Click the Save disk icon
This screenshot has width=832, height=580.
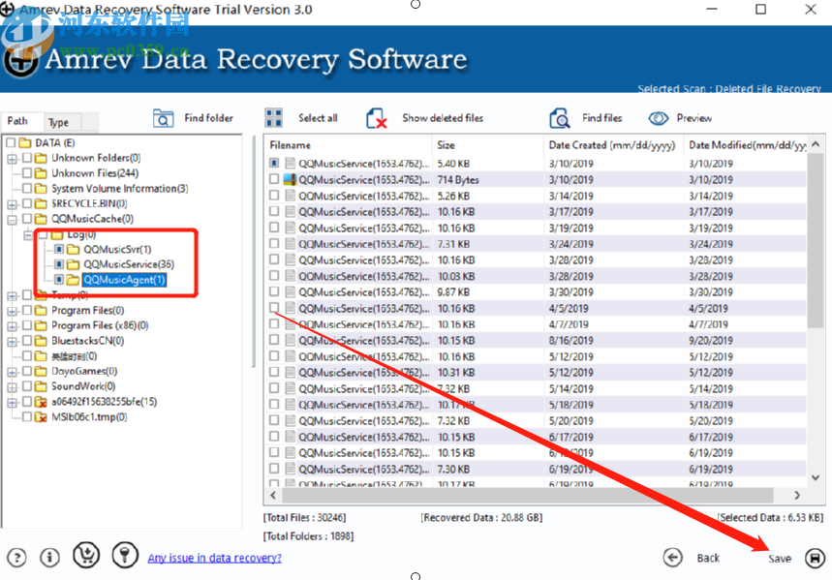815,558
